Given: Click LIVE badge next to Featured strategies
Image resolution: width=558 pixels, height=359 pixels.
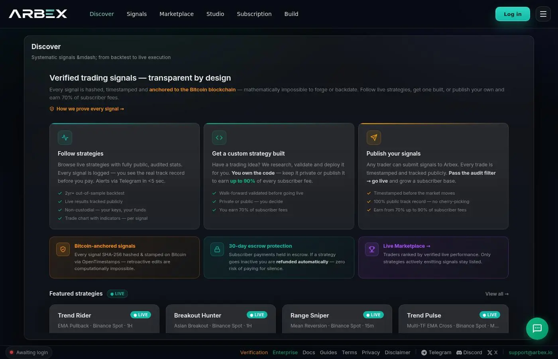Looking at the screenshot, I should pyautogui.click(x=117, y=294).
